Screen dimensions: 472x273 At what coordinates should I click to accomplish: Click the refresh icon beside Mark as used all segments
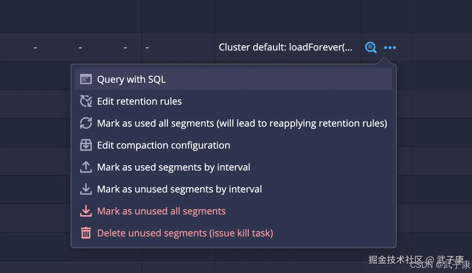click(x=86, y=123)
